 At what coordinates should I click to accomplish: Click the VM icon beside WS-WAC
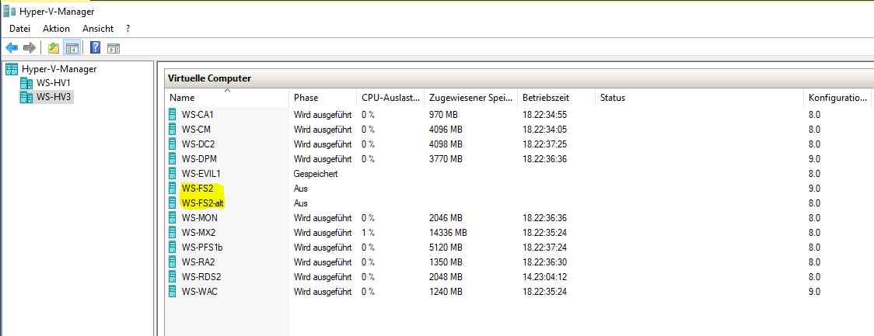coord(173,291)
